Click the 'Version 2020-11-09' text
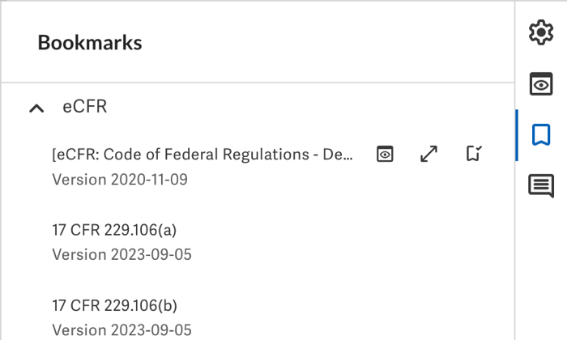567x340 pixels. point(120,179)
